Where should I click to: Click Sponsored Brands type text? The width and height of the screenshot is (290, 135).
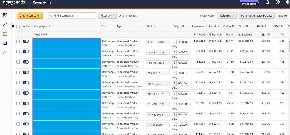[x=127, y=83]
